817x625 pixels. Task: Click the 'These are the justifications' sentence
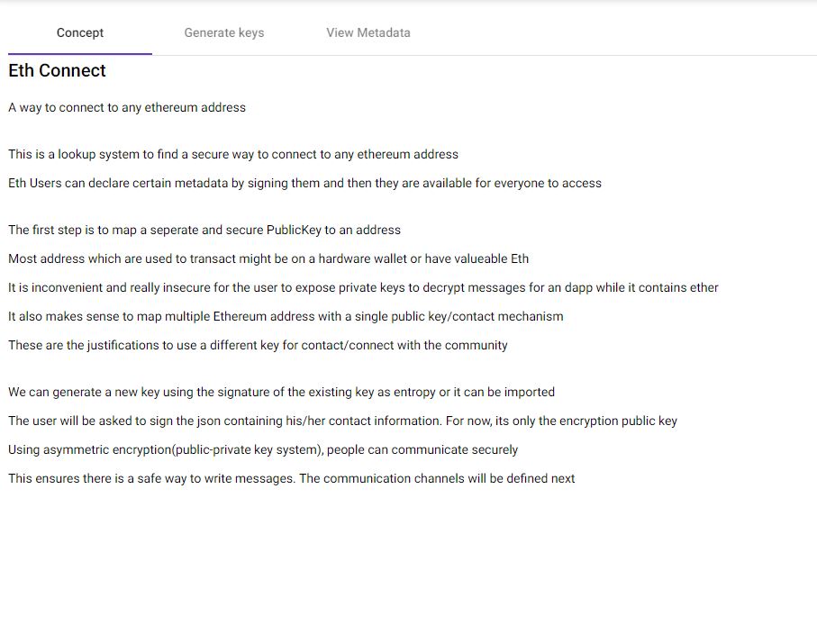tap(258, 345)
